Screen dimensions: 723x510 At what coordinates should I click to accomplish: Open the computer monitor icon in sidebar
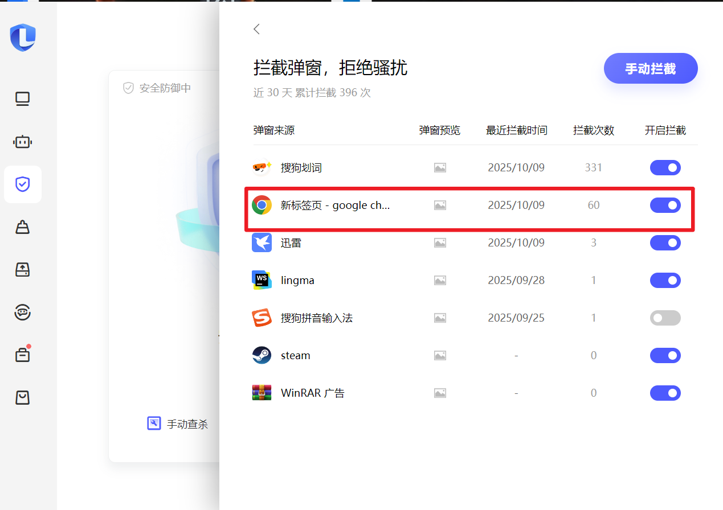click(x=22, y=98)
